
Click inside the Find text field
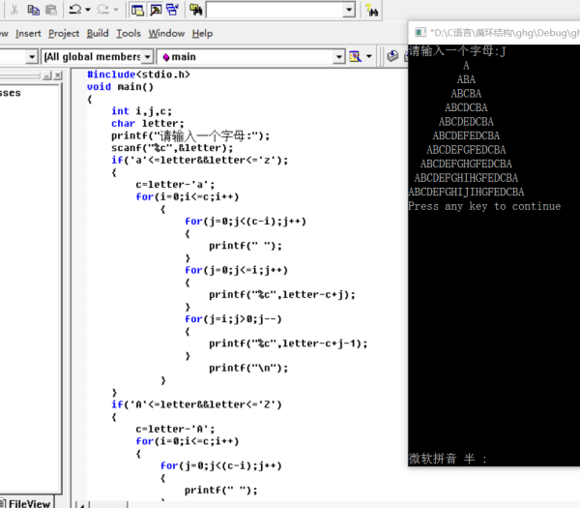click(275, 10)
